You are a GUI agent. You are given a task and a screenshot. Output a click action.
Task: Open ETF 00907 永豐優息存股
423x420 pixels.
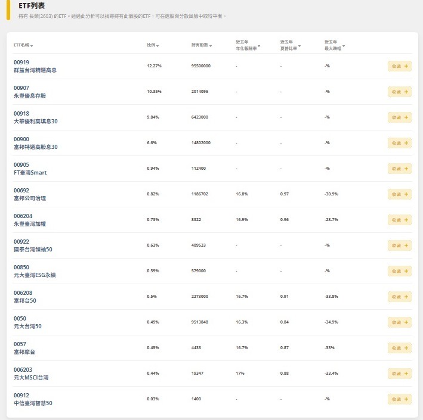click(x=30, y=92)
